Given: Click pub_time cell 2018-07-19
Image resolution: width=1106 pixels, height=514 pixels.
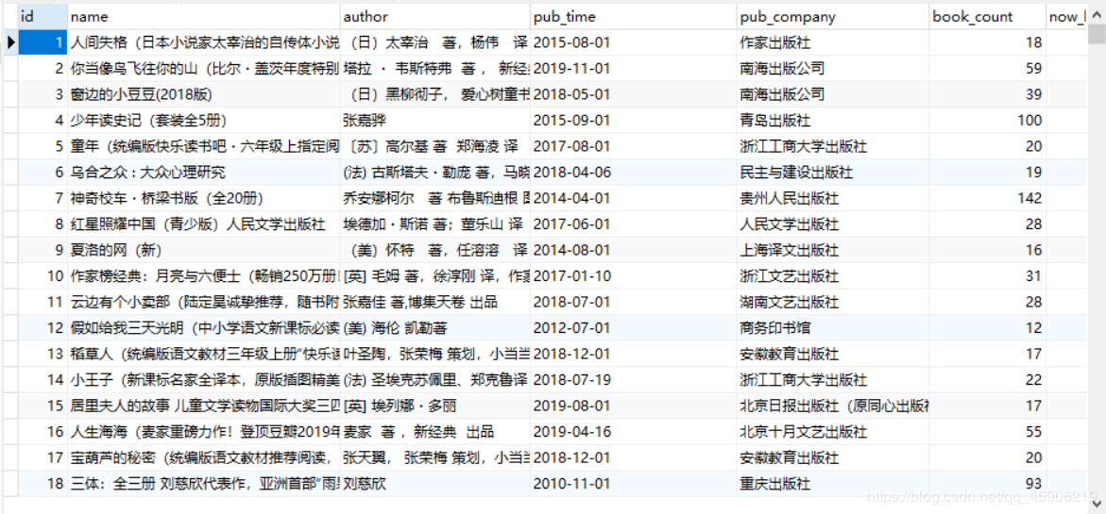Looking at the screenshot, I should (634, 380).
